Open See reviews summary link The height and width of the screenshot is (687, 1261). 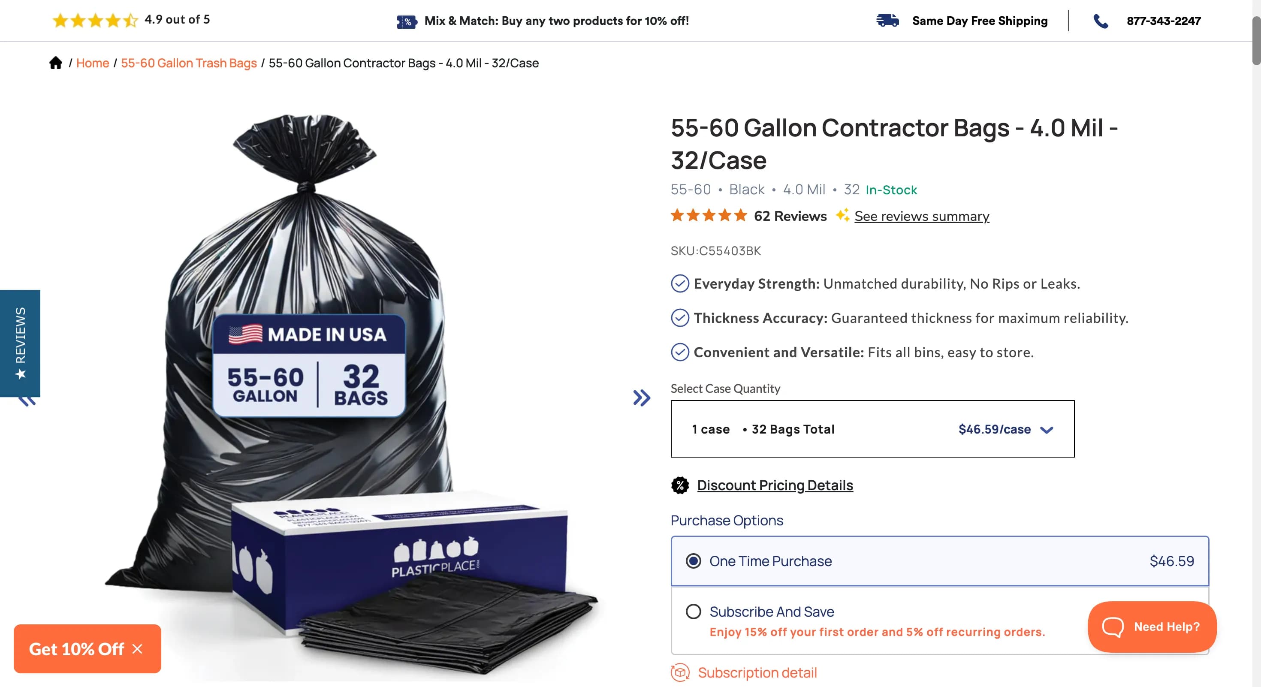tap(921, 216)
